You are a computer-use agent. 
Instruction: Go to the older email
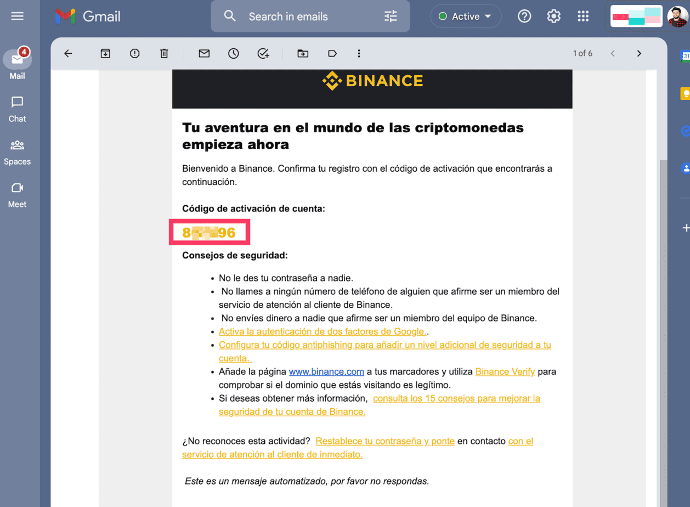(x=639, y=53)
